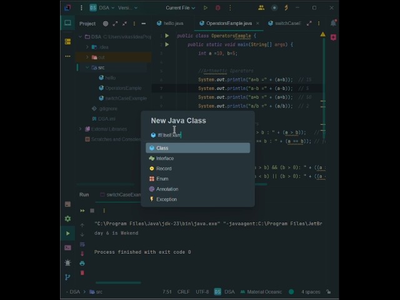400x300 pixels.
Task: Choose Exception in New Java Class list
Action: (x=197, y=199)
